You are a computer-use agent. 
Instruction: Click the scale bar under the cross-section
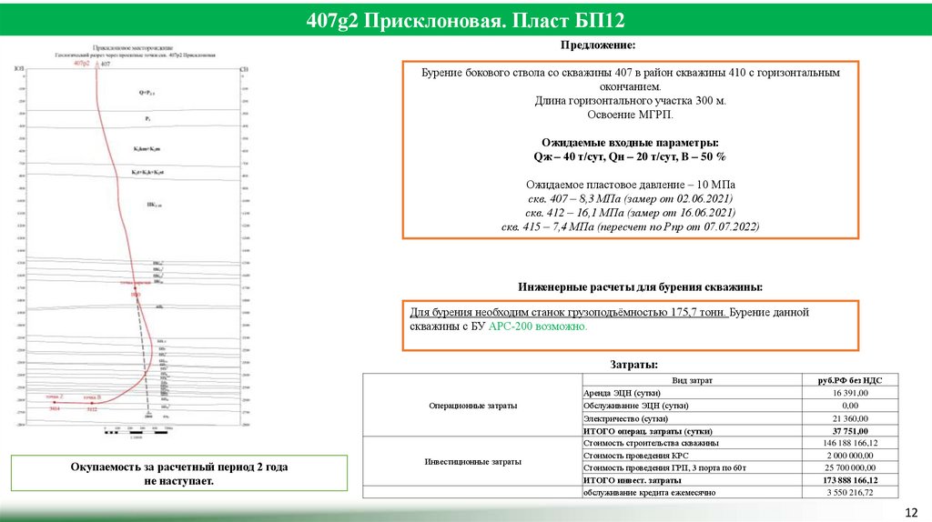coord(137,432)
